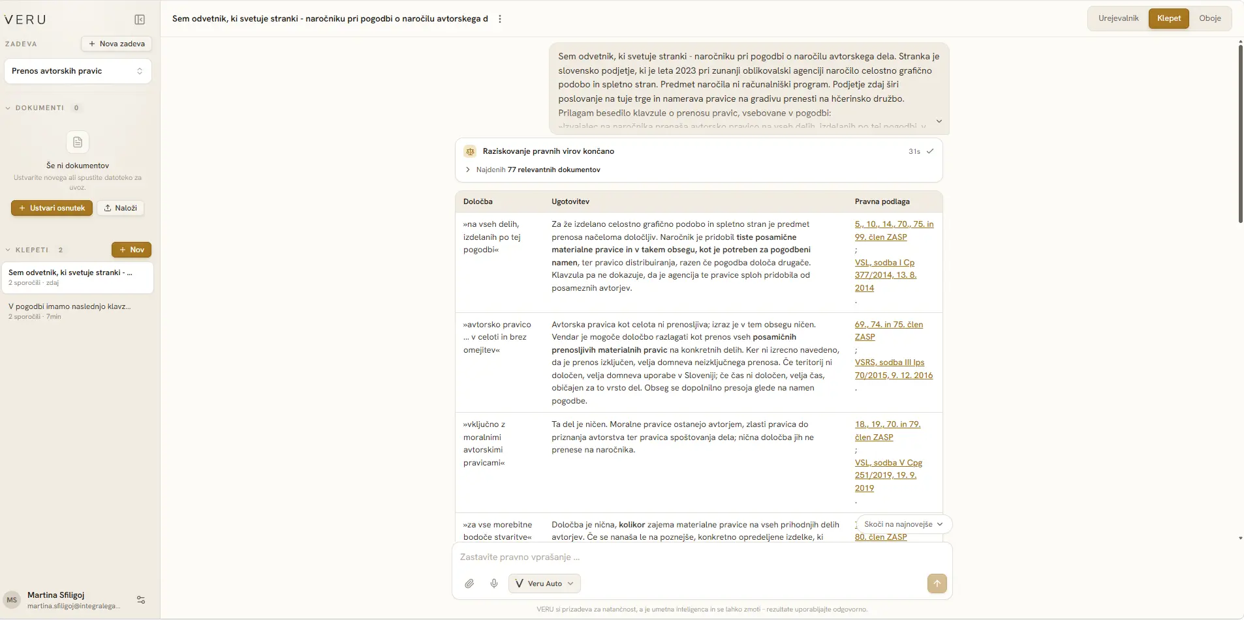Screen dimensions: 1244x620
Task: Focus the Zastavite pravno vprašanje input
Action: click(x=702, y=557)
